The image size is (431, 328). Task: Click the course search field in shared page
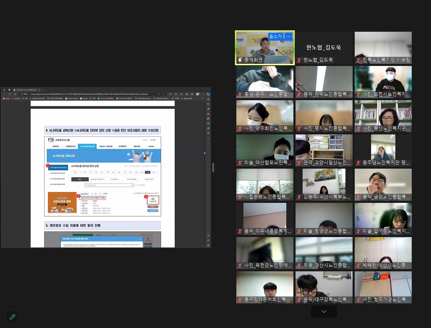point(109,185)
